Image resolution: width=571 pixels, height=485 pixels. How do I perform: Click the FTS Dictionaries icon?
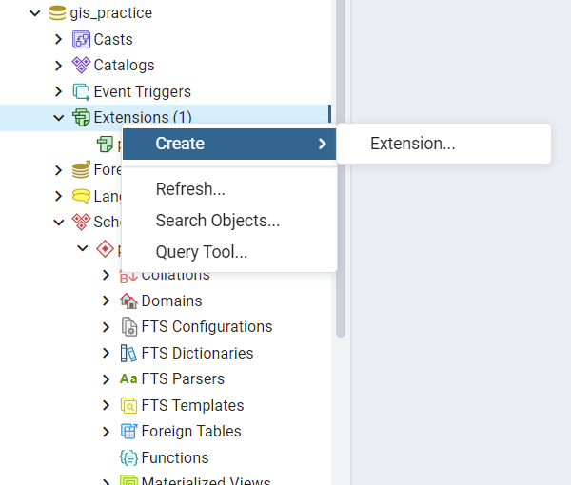(x=129, y=353)
